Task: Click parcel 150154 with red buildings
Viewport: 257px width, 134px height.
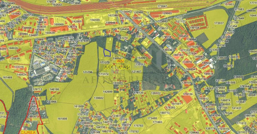Action: pos(194,28)
